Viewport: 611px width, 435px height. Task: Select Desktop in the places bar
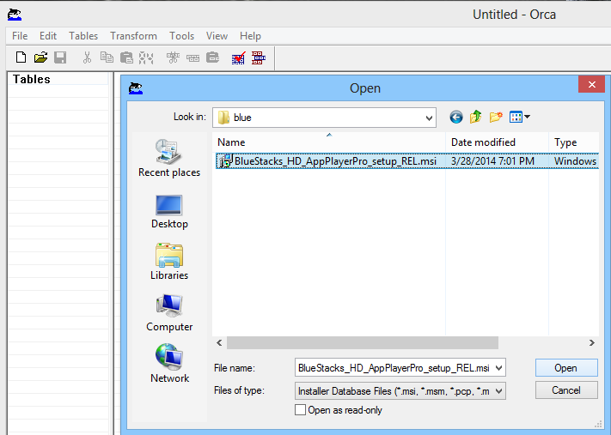(x=169, y=212)
